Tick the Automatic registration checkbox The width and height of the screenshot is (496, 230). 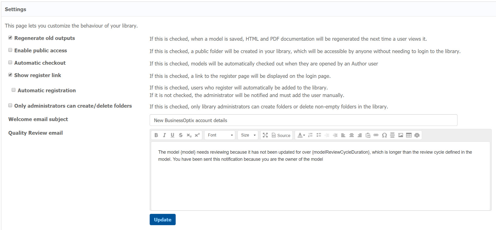[x=14, y=90]
